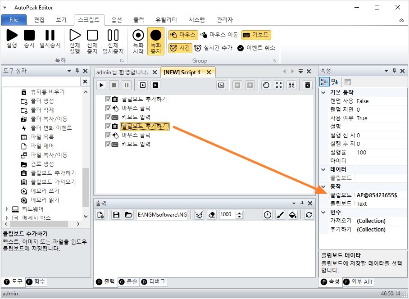
Task: Uncheck the first 마우스 클릭 step
Action: click(108, 108)
